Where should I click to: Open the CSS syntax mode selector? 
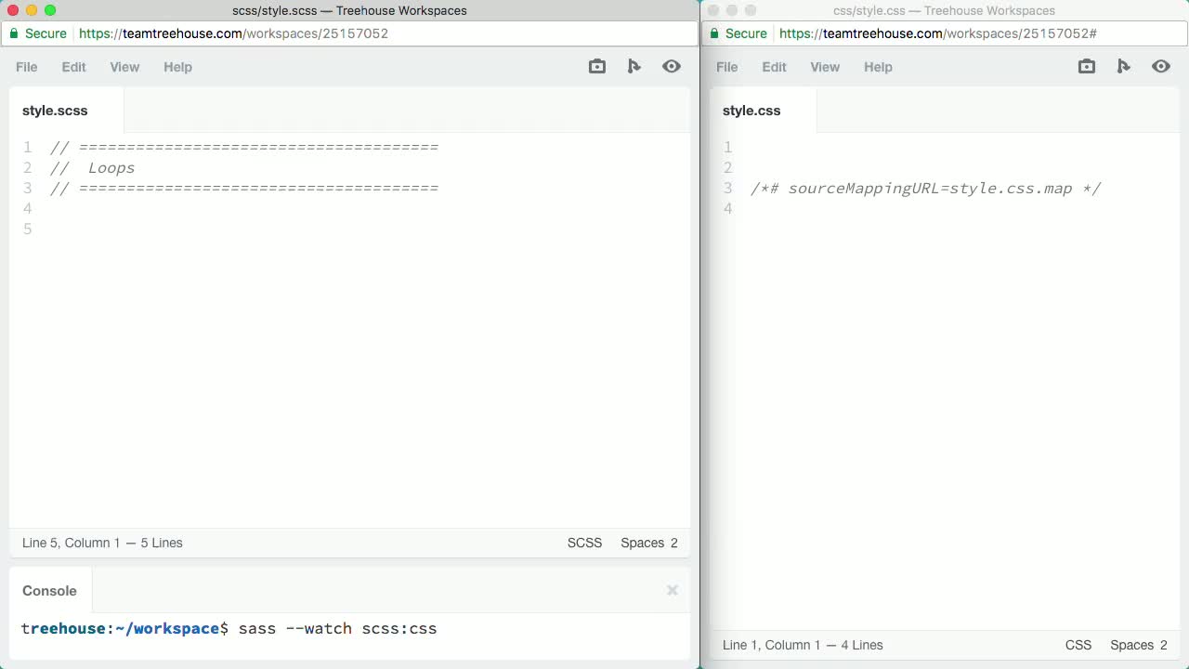[1078, 645]
